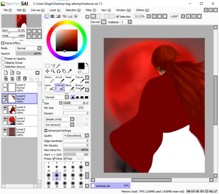This screenshot has height=194, width=219.
Task: Open the Window menu
Action: click(123, 10)
